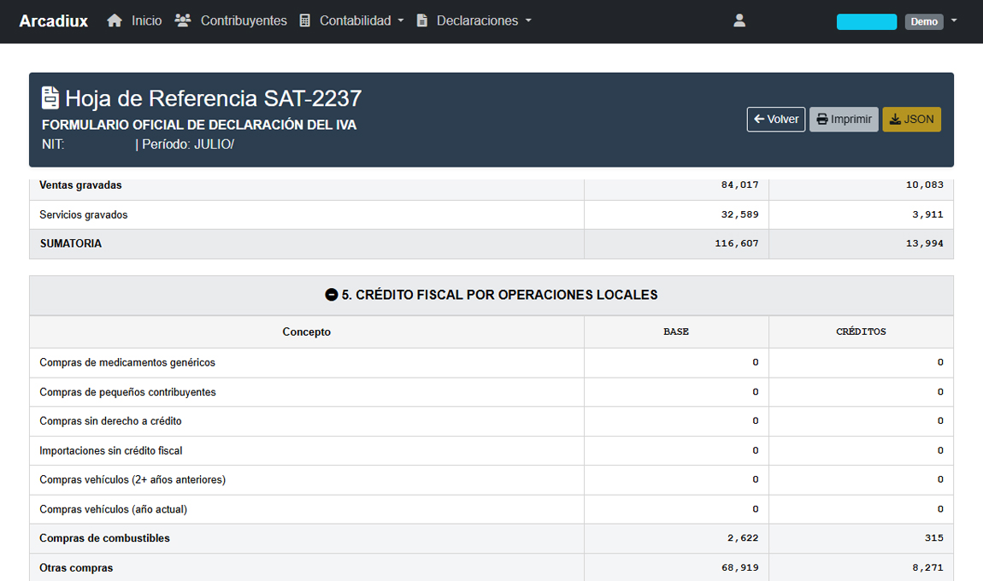983x581 pixels.
Task: Open the user profile icon in the navbar
Action: [x=739, y=20]
